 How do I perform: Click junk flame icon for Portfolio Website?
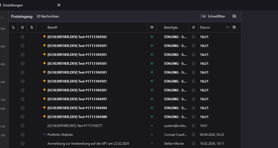pos(193,134)
